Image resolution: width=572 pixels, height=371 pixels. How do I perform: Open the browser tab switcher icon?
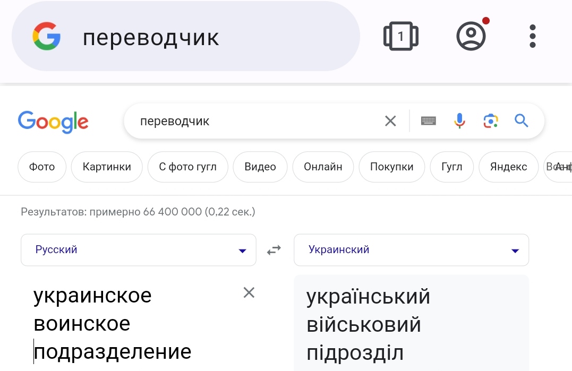click(400, 36)
